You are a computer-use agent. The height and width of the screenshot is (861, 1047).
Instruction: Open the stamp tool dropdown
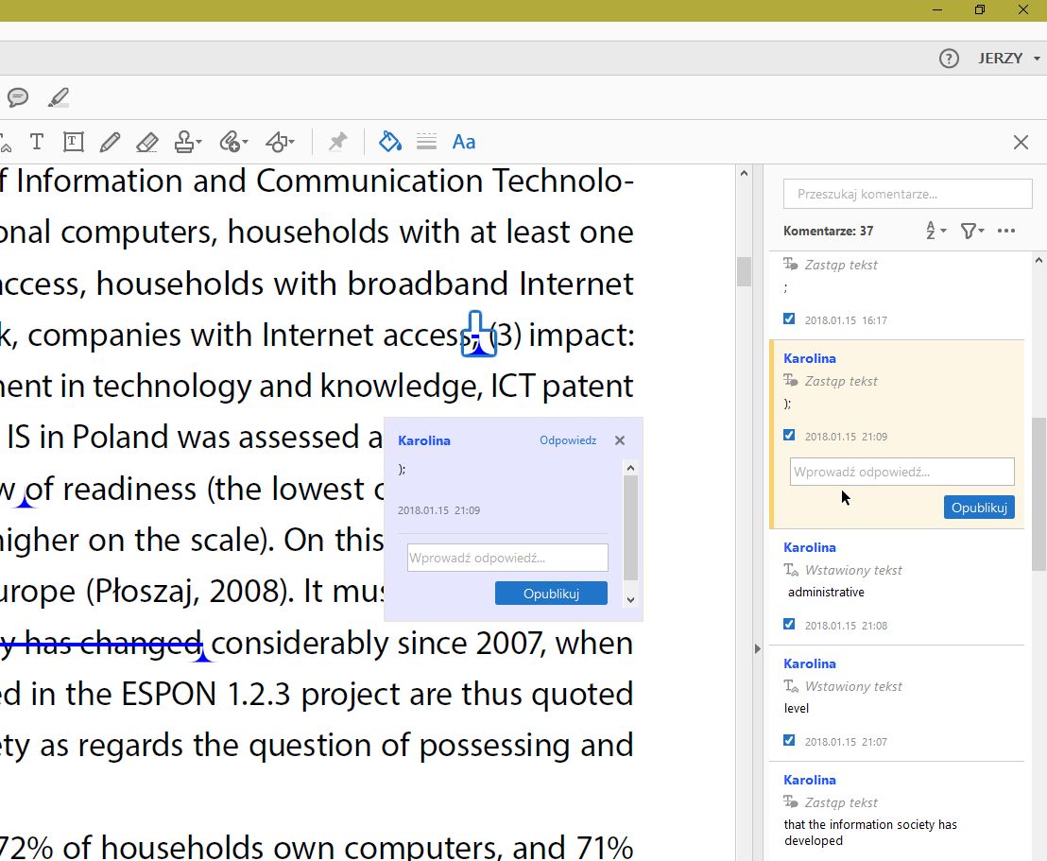pos(188,142)
